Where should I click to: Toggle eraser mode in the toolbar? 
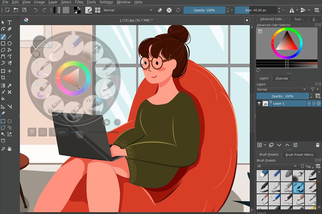tap(160, 10)
